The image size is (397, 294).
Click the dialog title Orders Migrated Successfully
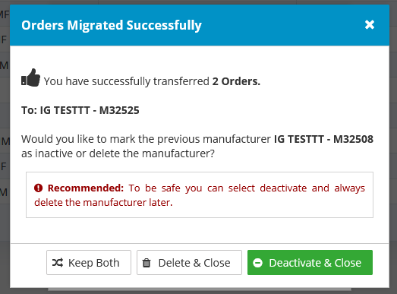112,25
